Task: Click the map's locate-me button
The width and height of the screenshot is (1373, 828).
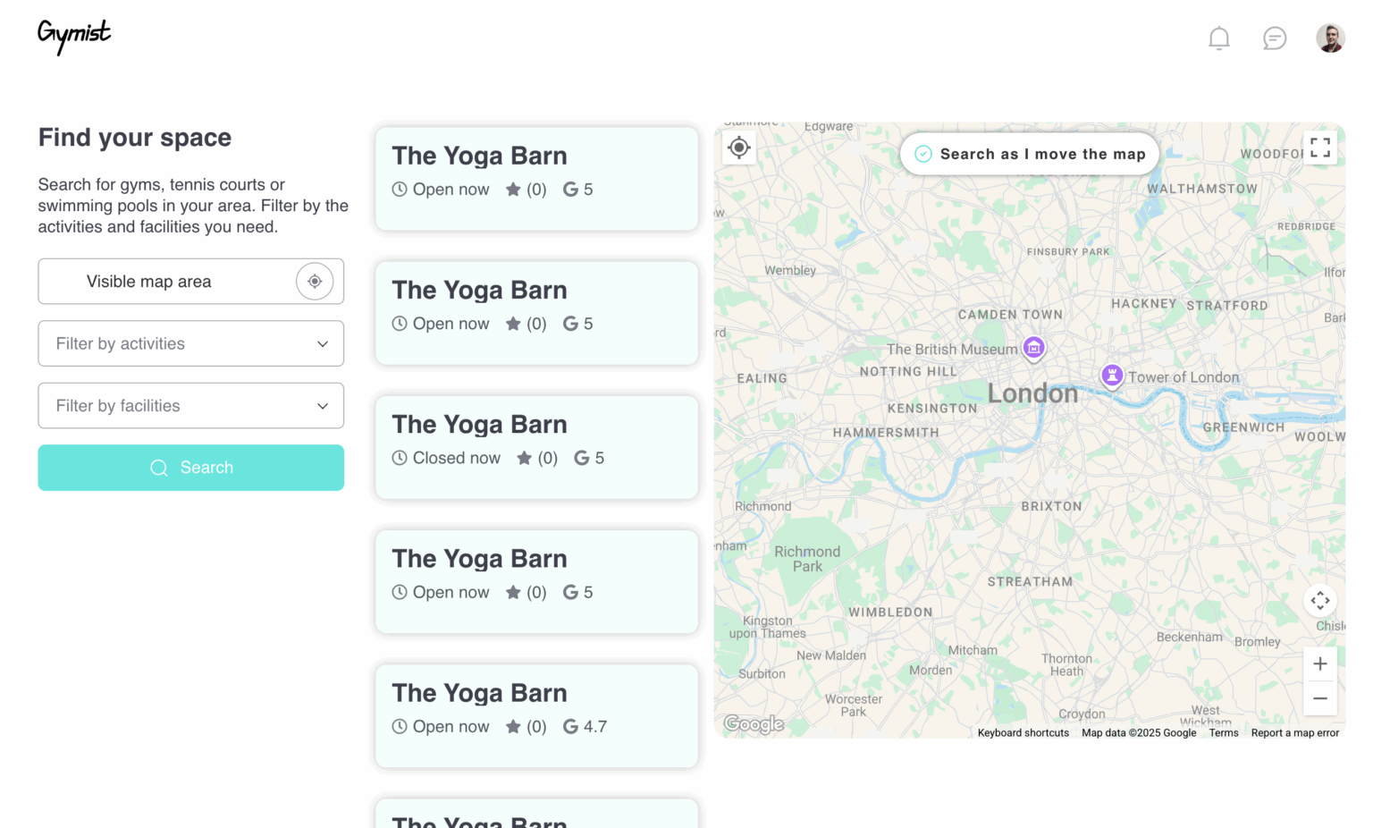Action: coord(739,148)
